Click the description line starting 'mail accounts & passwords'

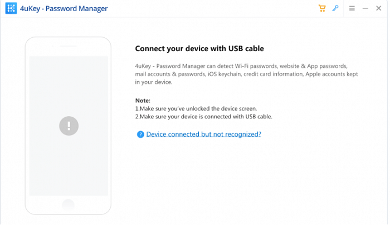coord(247,74)
